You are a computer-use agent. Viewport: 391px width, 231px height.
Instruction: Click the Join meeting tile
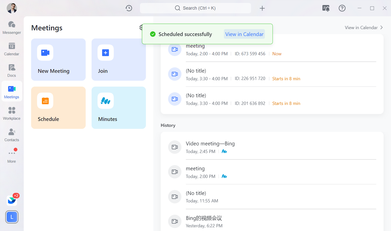(119, 60)
